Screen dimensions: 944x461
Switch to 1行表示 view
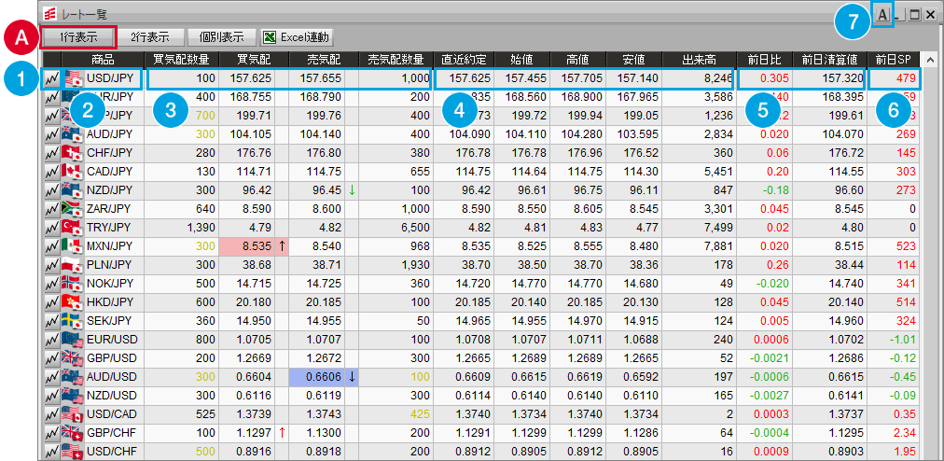click(x=77, y=37)
